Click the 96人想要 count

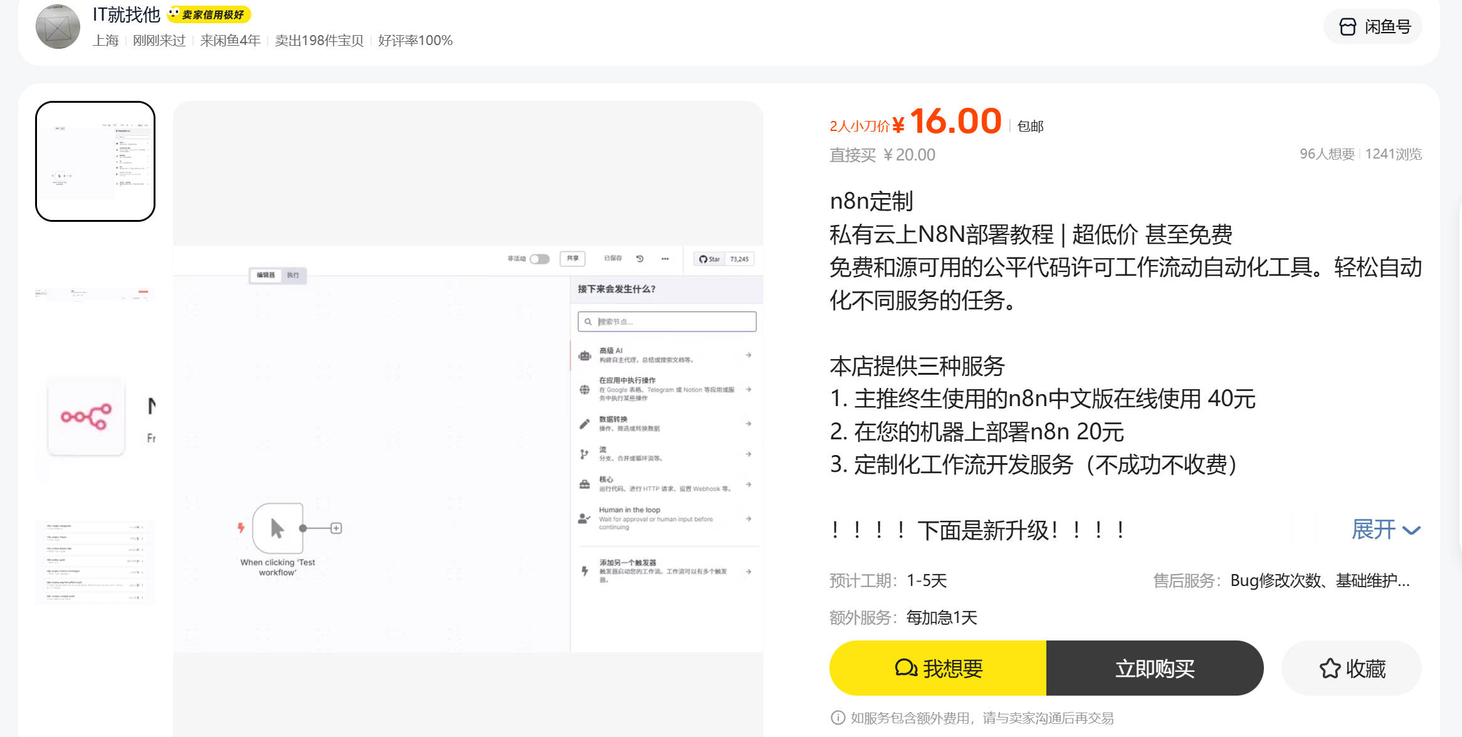click(x=1327, y=154)
